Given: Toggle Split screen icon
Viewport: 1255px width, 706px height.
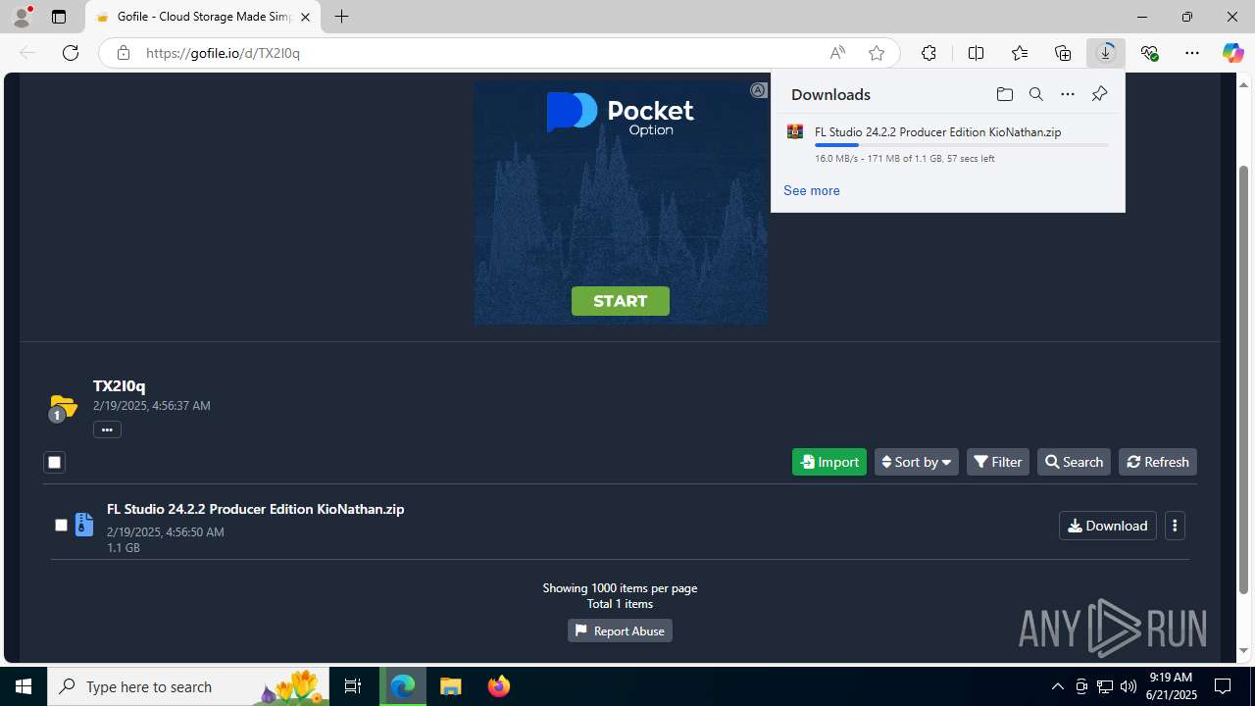Looking at the screenshot, I should (x=976, y=53).
